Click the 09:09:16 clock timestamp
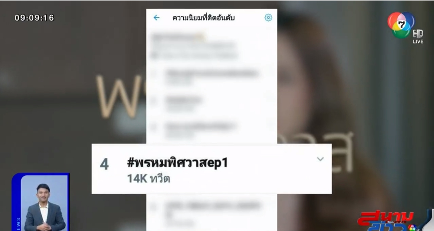The image size is (434, 231). tap(34, 18)
